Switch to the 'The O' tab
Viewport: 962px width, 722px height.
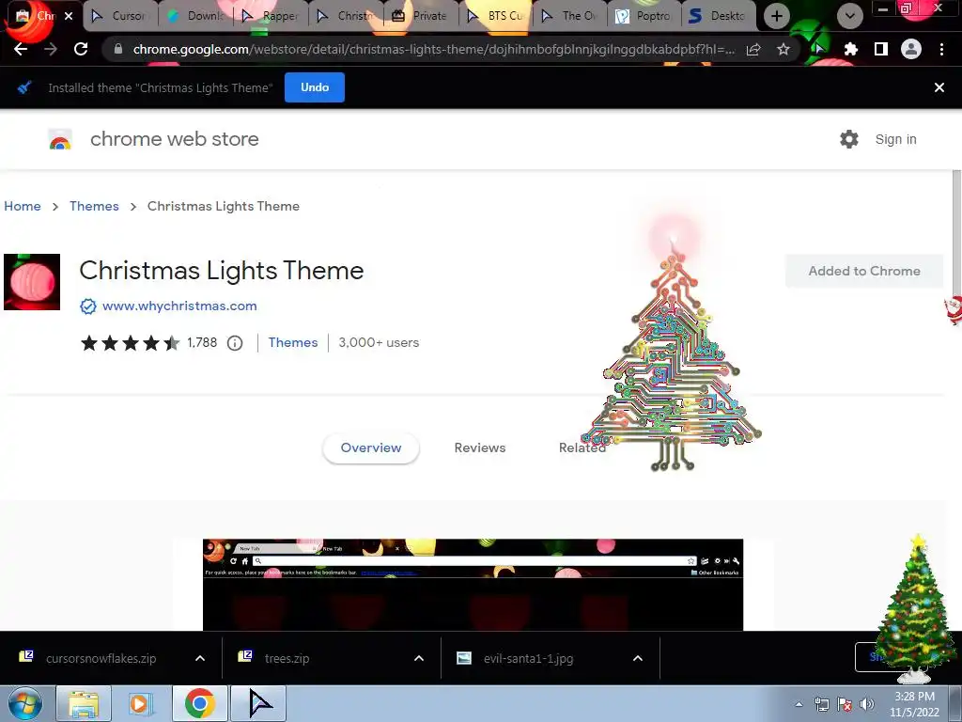(x=570, y=16)
